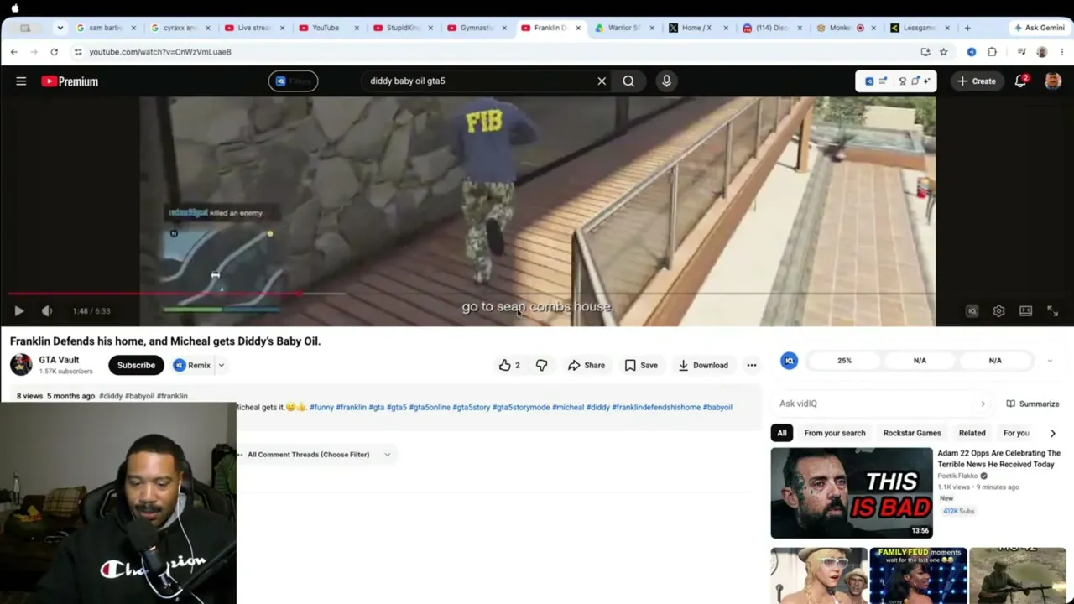Screen dimensions: 1074x604
Task: Click the Ask Gemini button
Action: (x=1040, y=28)
